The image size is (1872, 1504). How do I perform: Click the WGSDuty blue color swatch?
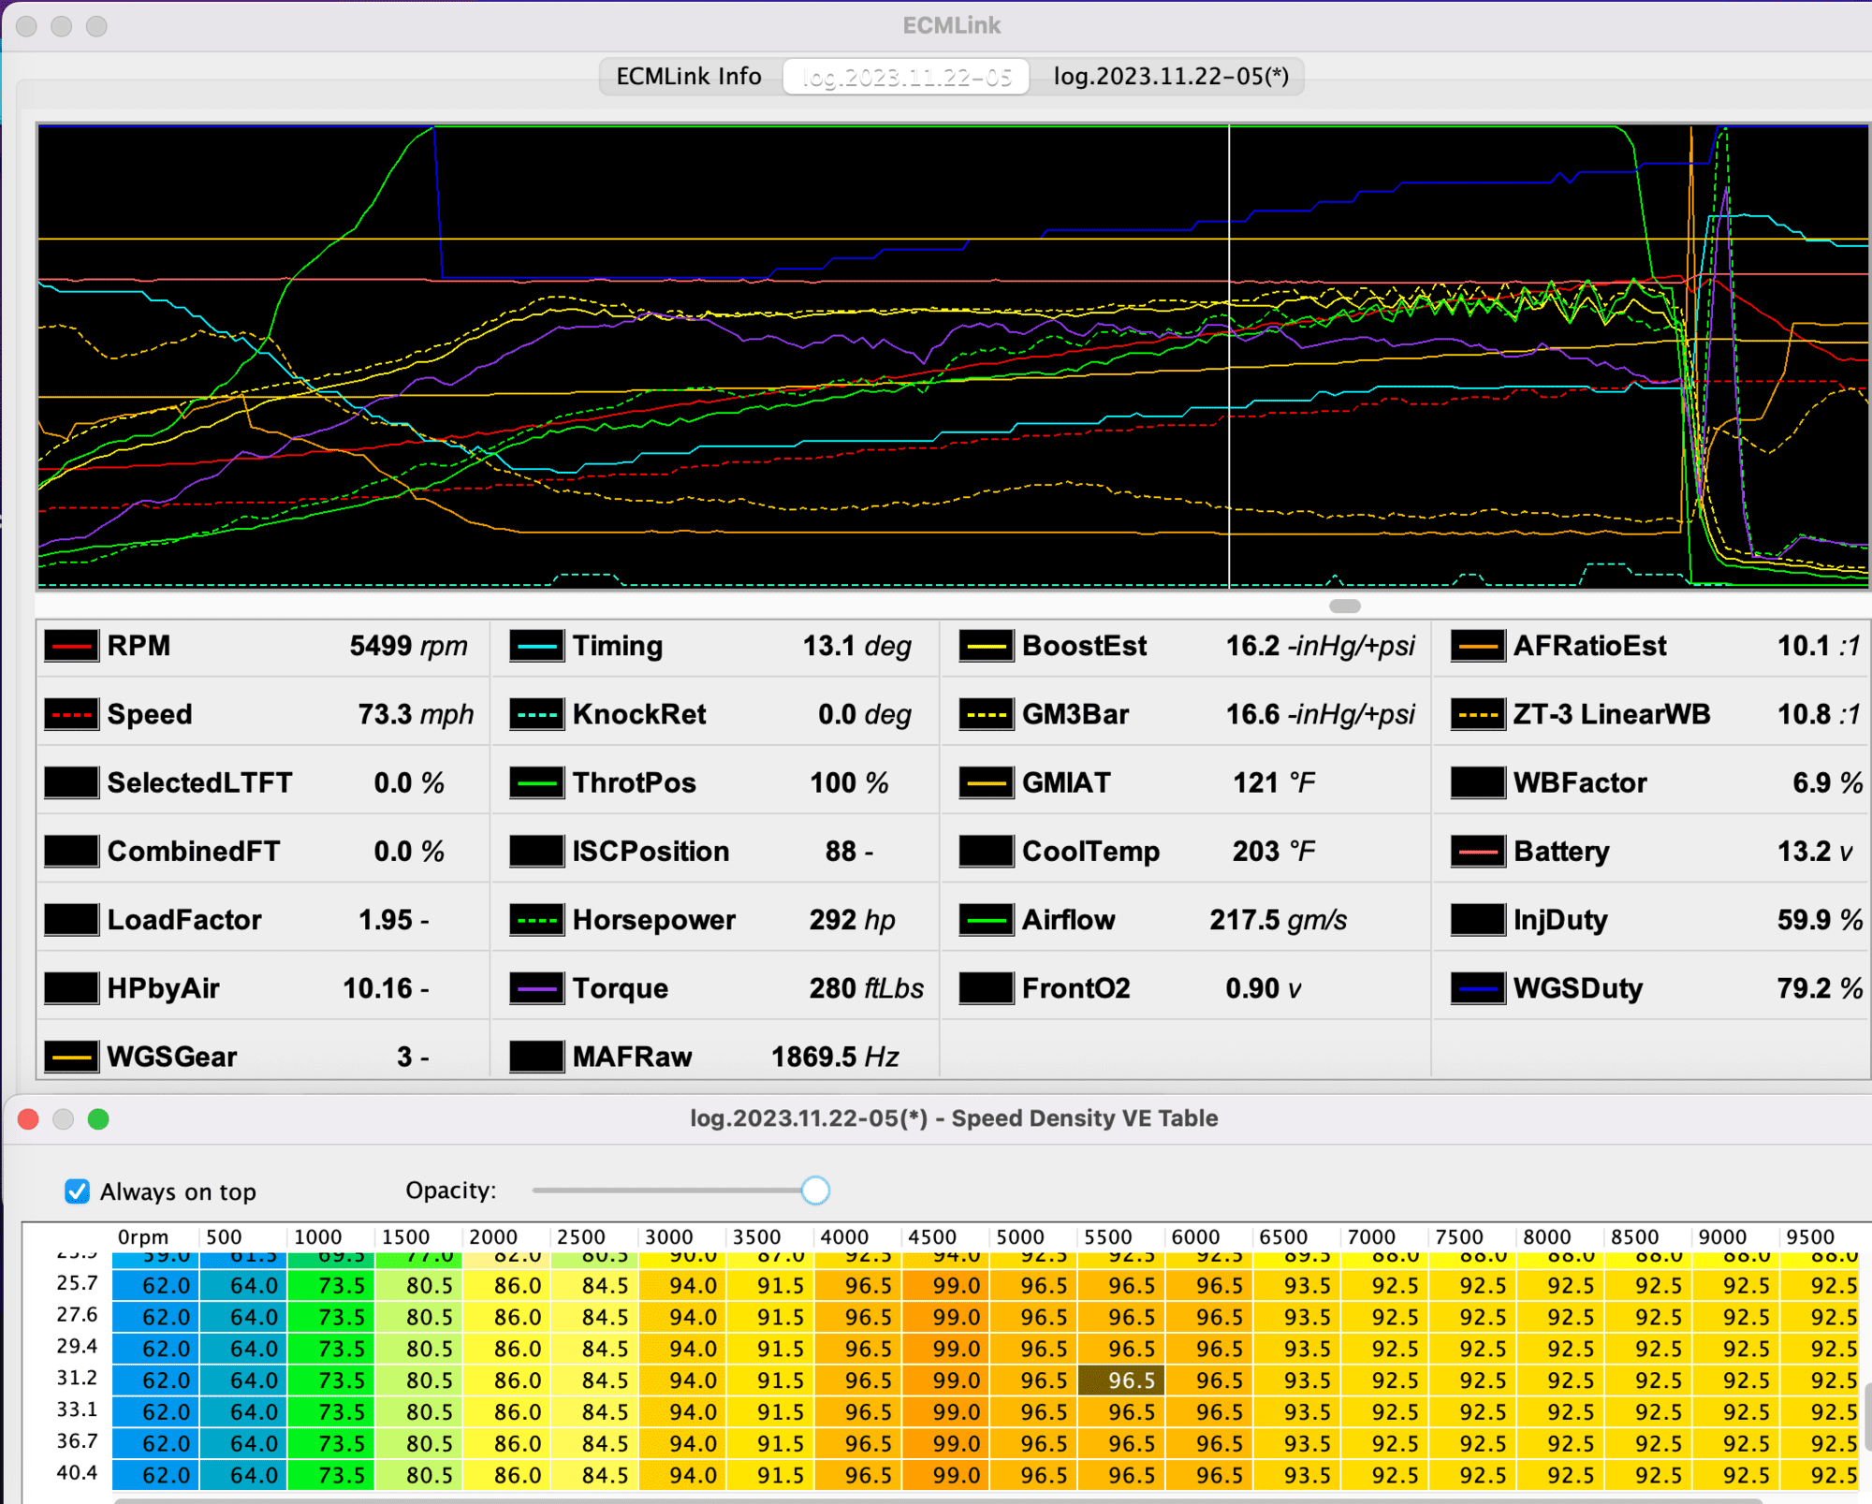[x=1478, y=988]
